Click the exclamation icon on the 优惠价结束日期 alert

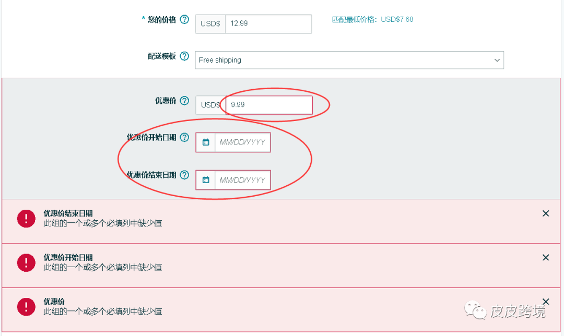26,219
